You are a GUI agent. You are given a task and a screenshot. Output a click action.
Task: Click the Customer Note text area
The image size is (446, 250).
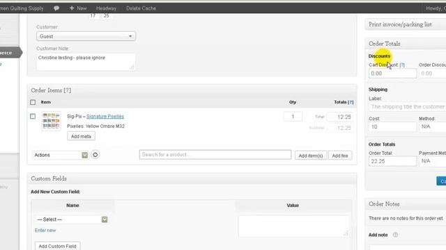coord(86,62)
